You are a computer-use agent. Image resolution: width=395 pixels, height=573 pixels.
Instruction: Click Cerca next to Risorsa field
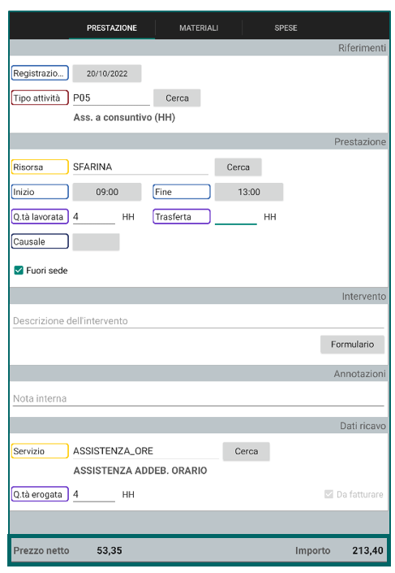click(x=238, y=167)
